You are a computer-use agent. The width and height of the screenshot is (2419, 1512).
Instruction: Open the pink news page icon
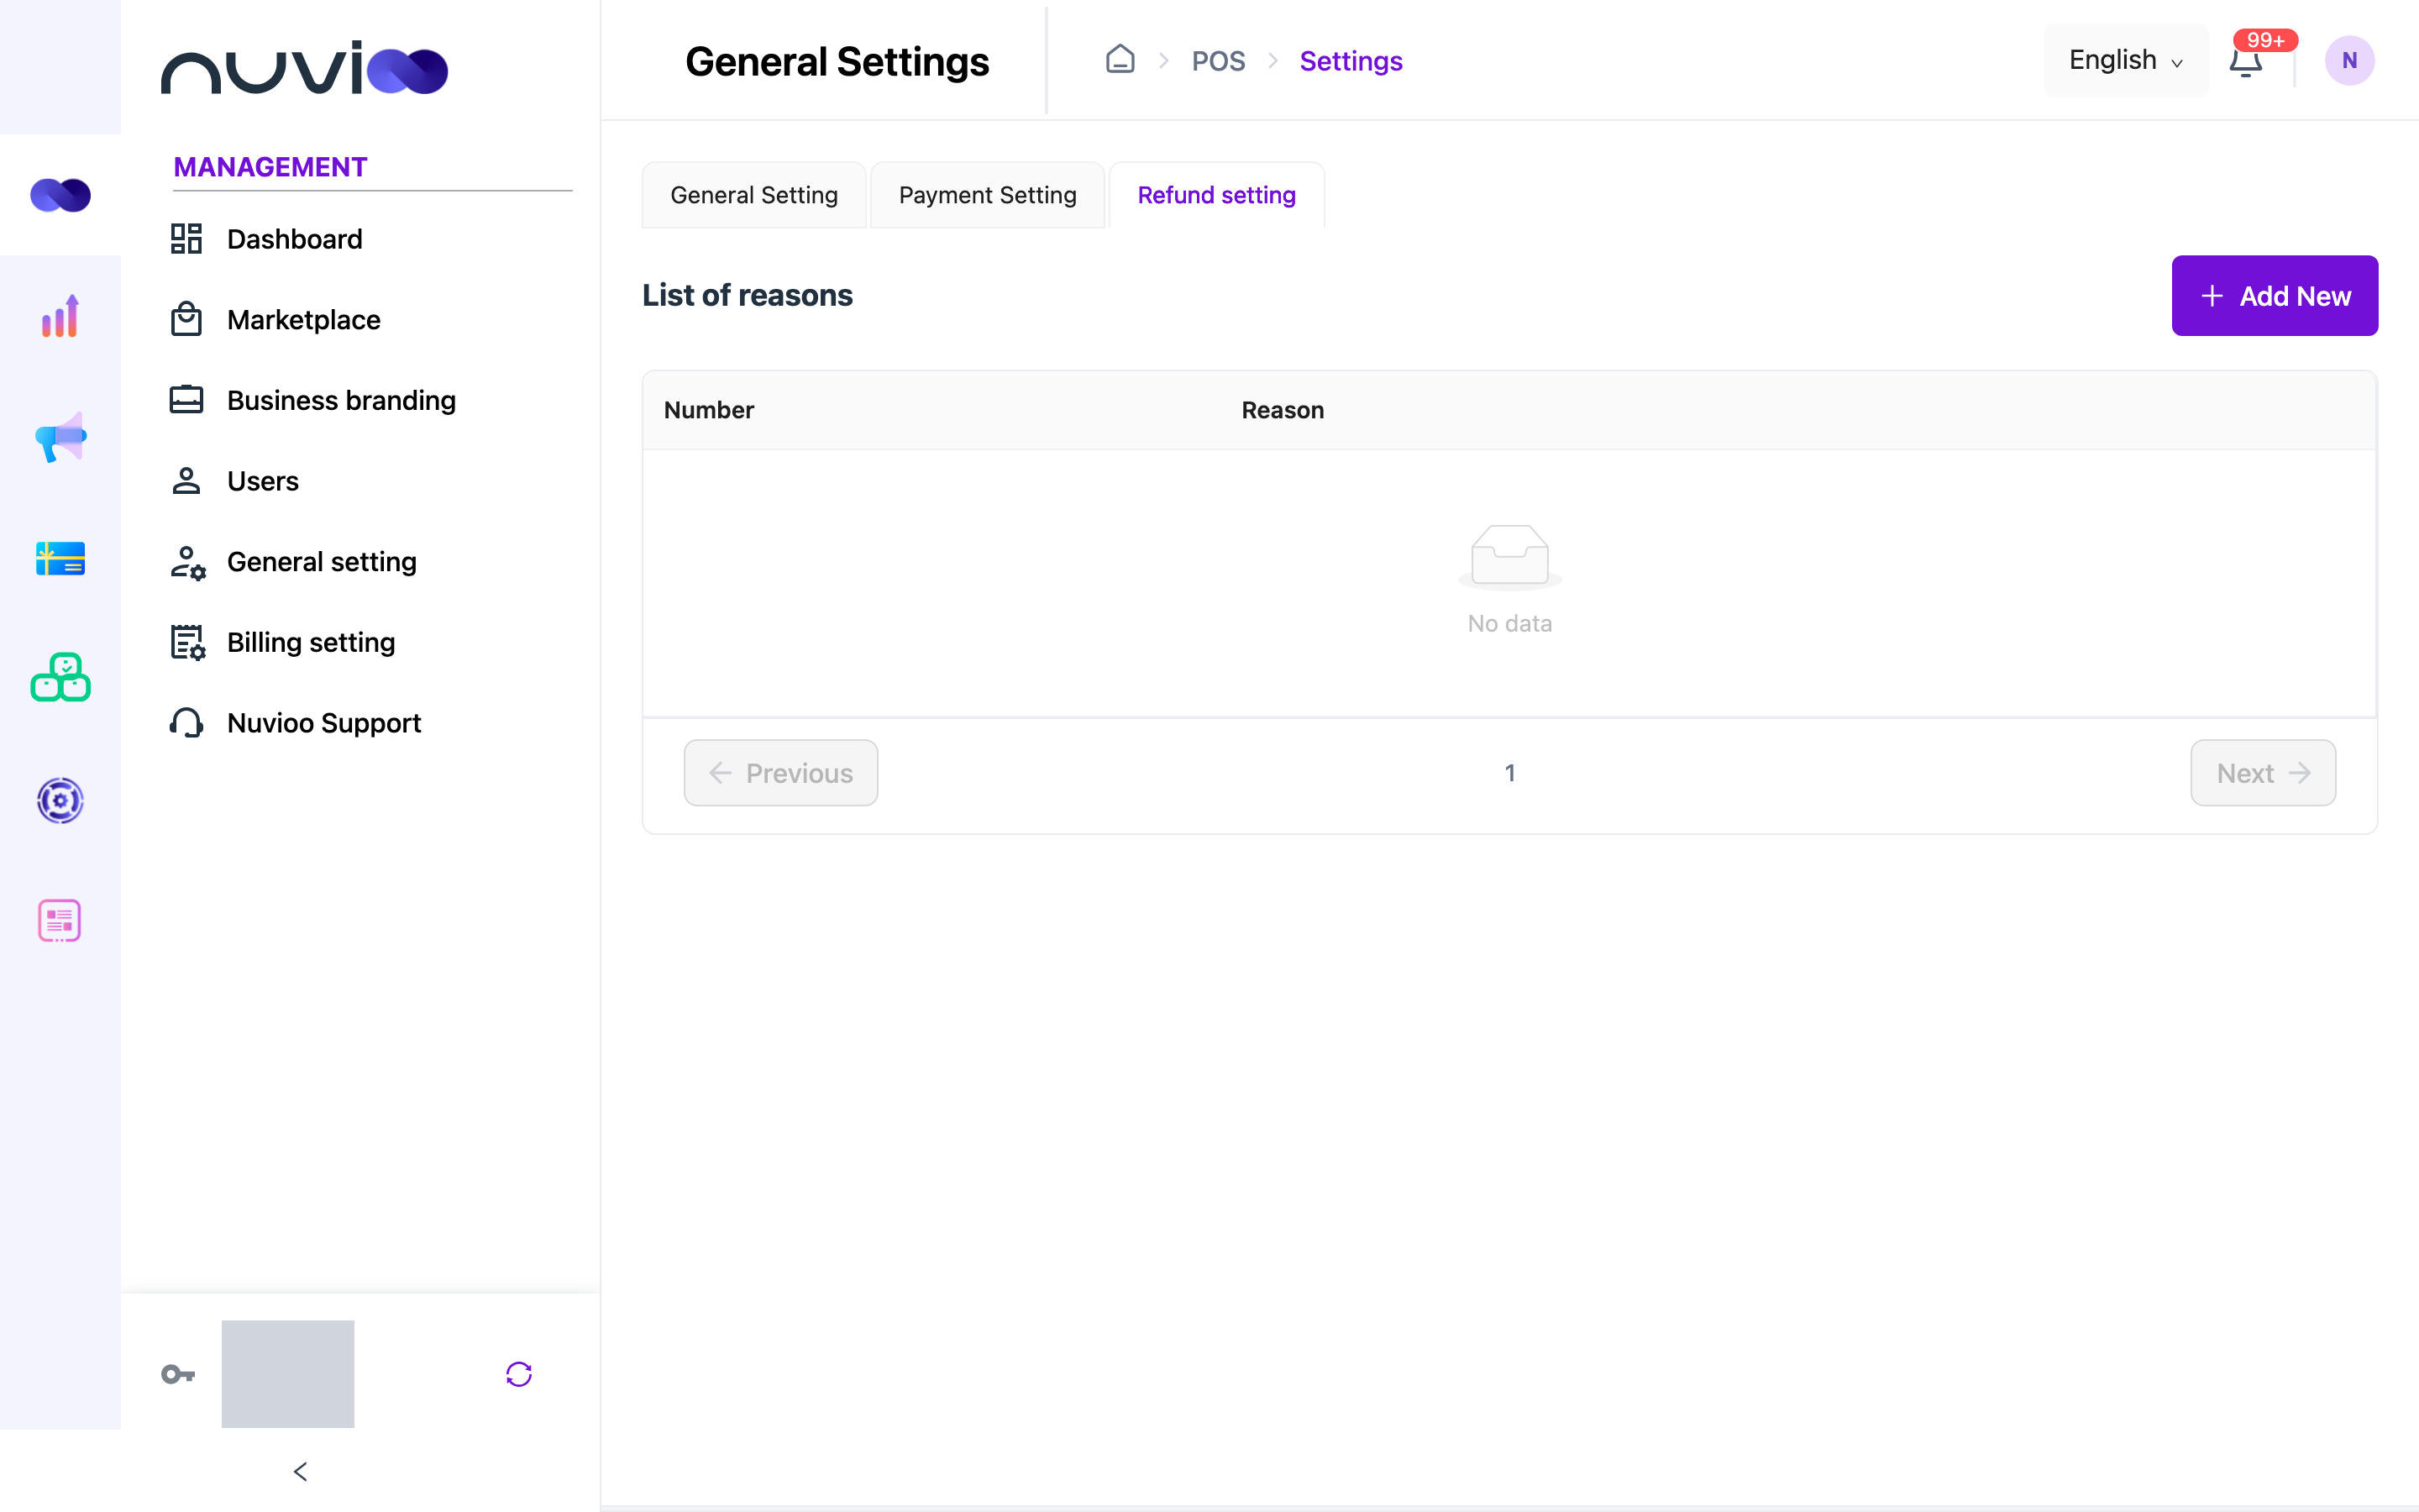click(60, 920)
